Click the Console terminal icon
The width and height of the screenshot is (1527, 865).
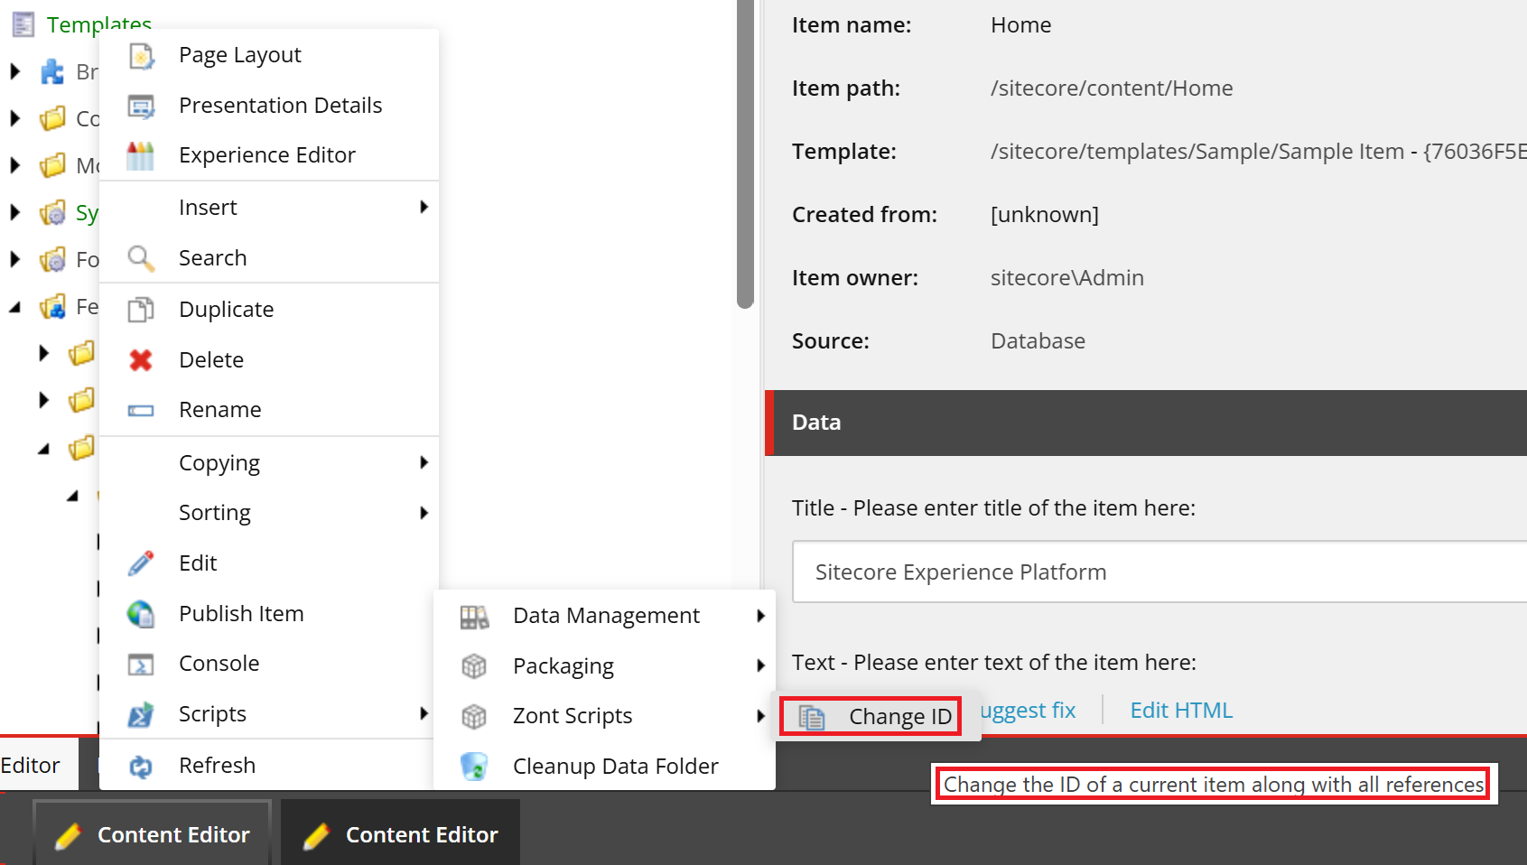[141, 665]
